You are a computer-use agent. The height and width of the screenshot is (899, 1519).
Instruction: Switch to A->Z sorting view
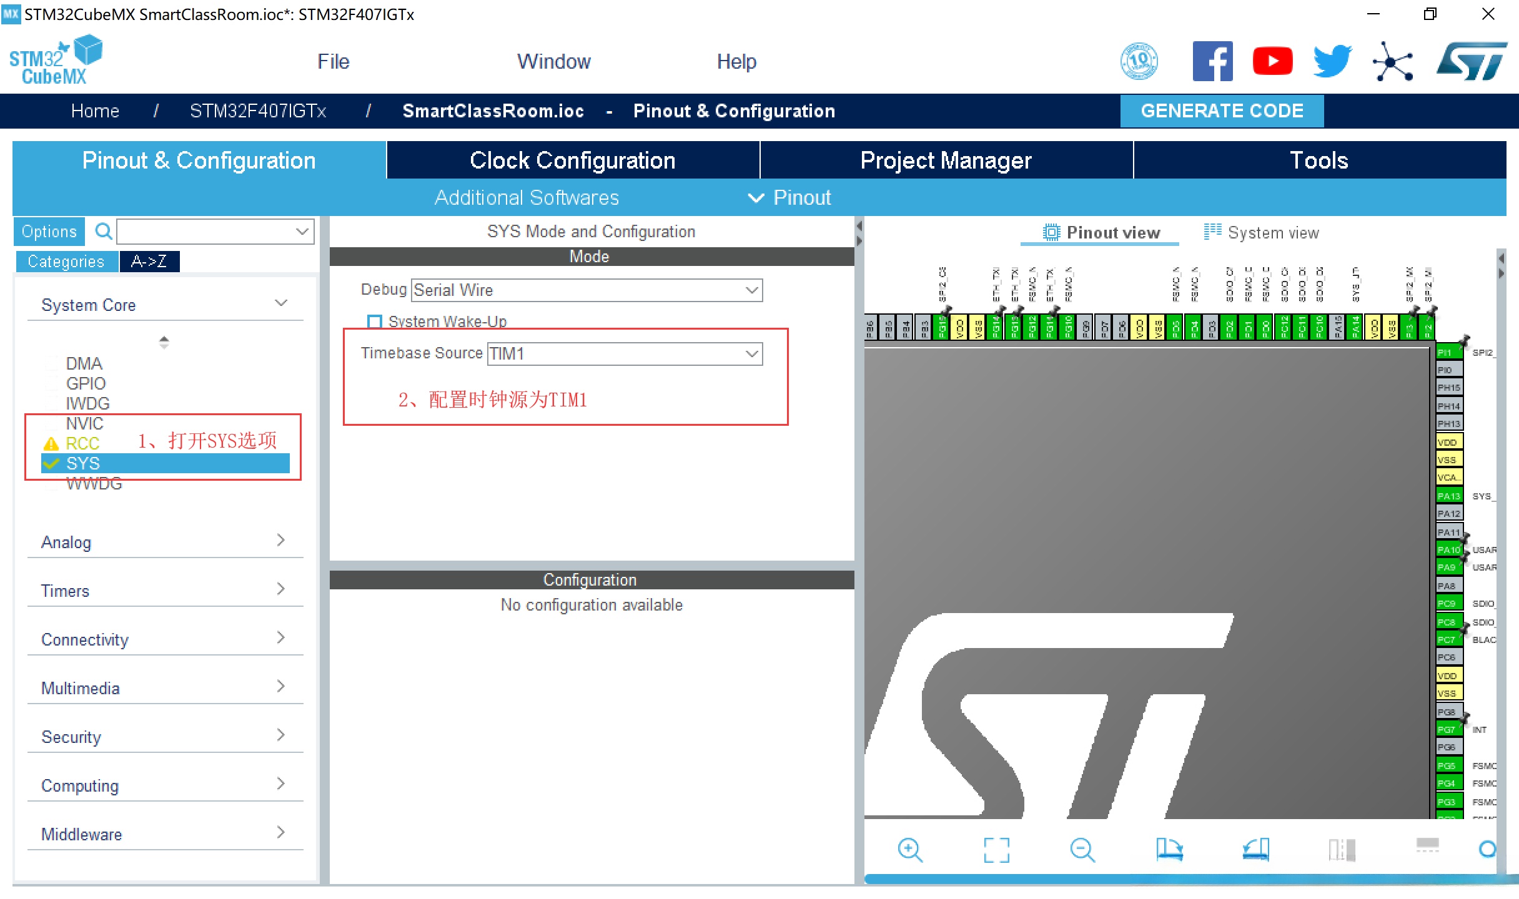149,261
